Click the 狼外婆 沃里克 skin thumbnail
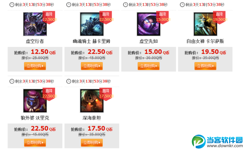This screenshot has height=151, width=243. click(x=35, y=101)
